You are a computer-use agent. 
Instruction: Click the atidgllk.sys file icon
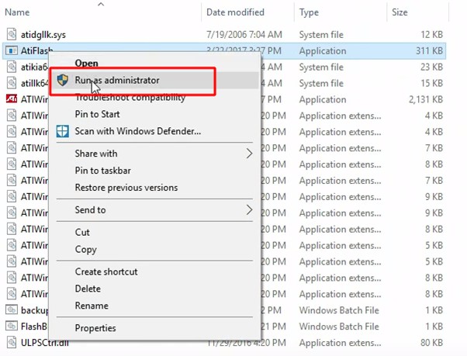pyautogui.click(x=12, y=34)
